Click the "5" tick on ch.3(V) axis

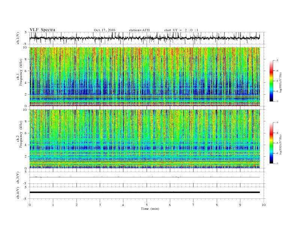point(26,172)
